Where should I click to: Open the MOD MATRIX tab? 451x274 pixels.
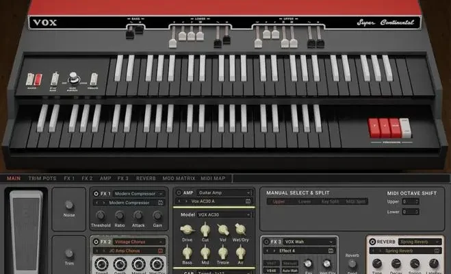(x=179, y=178)
